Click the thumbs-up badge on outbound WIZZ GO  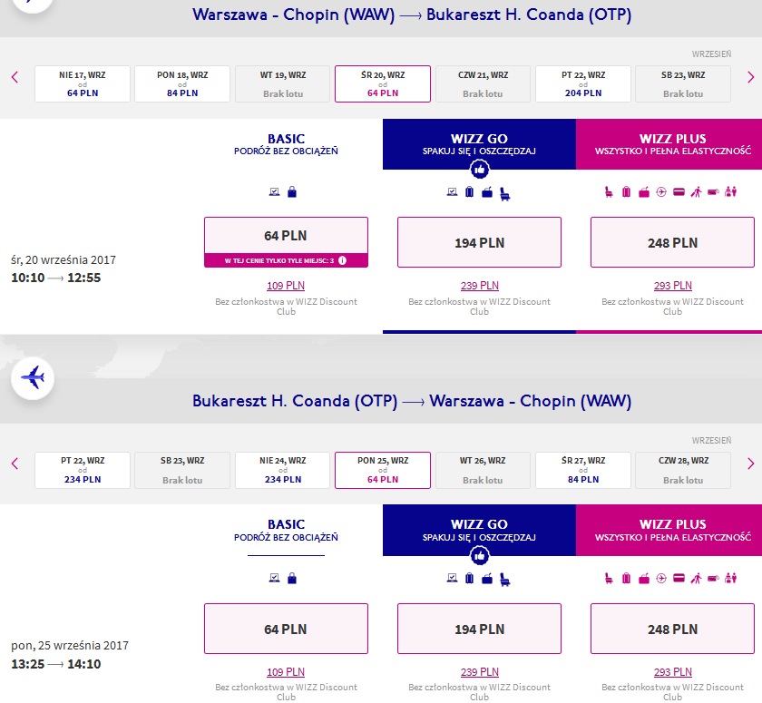(x=480, y=170)
